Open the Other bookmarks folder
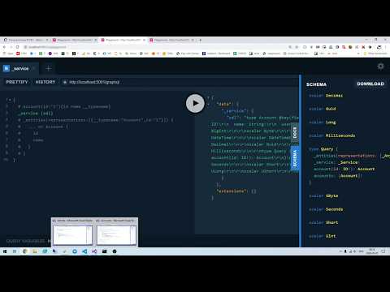Image resolution: width=390 pixels, height=292 pixels. 375,54
